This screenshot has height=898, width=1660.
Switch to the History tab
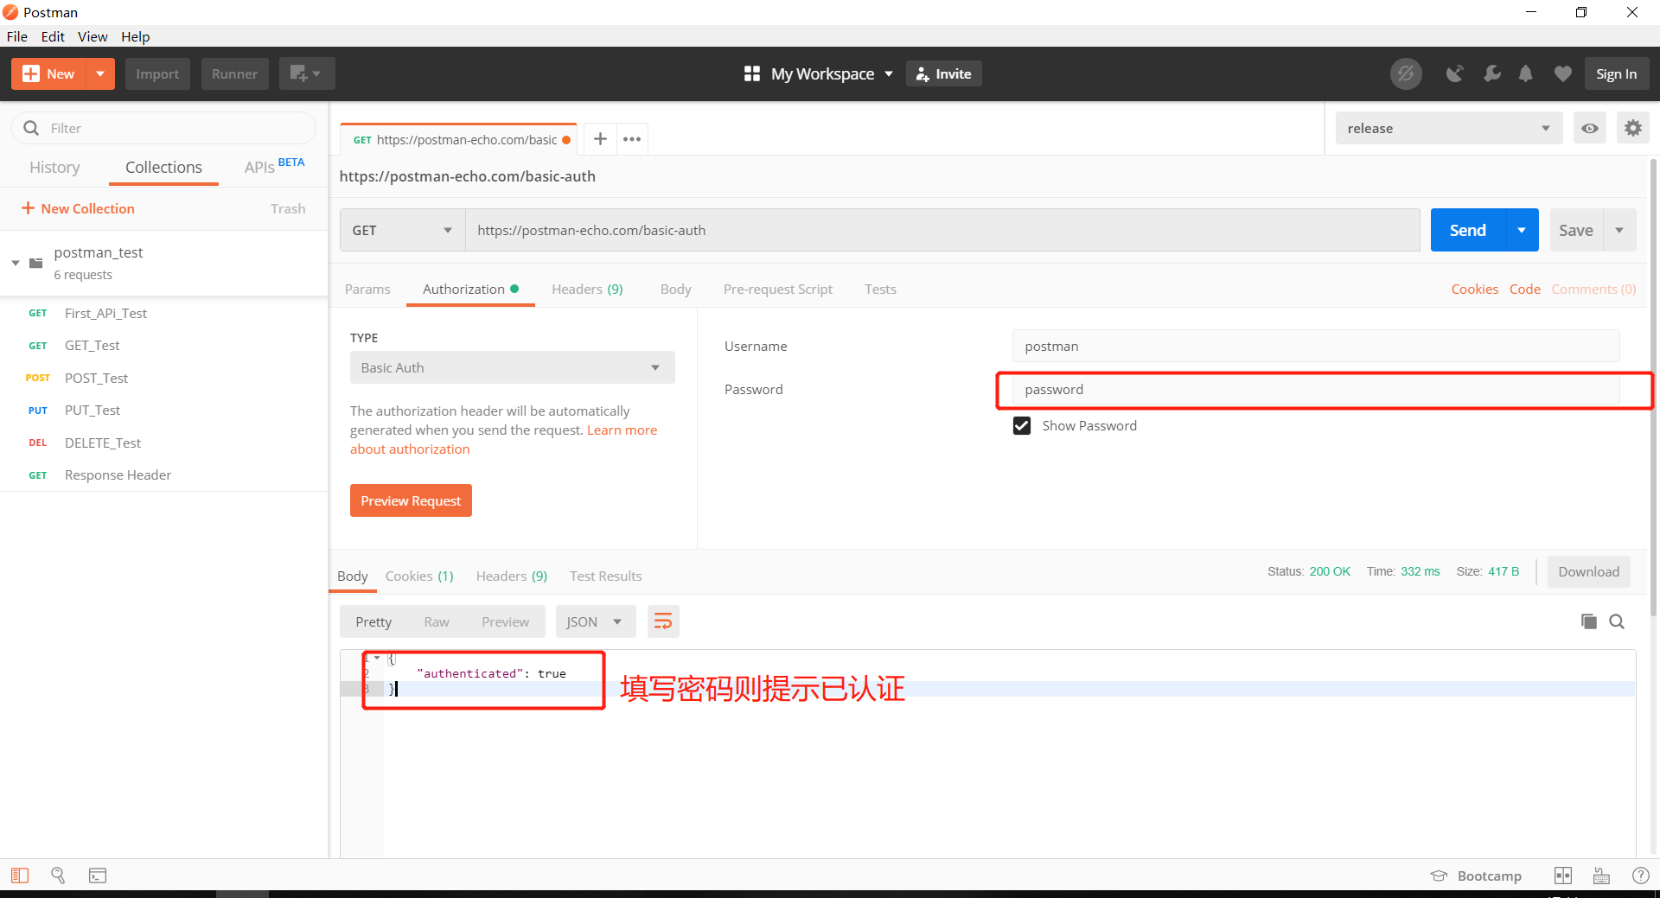click(x=54, y=168)
